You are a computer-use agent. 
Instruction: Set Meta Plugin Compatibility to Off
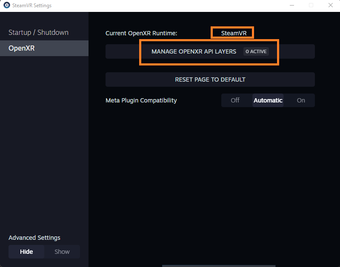[x=235, y=100]
